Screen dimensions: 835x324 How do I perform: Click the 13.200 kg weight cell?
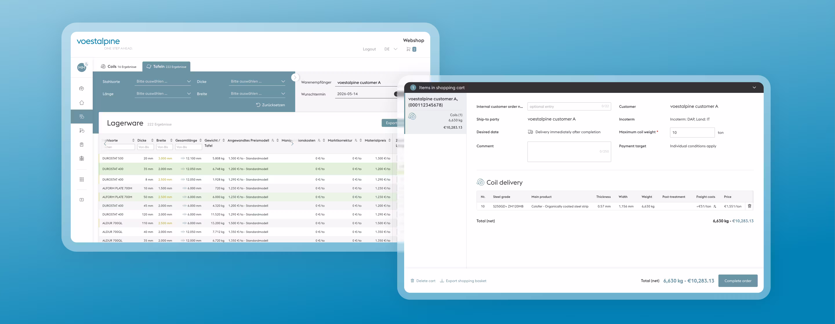tap(217, 223)
